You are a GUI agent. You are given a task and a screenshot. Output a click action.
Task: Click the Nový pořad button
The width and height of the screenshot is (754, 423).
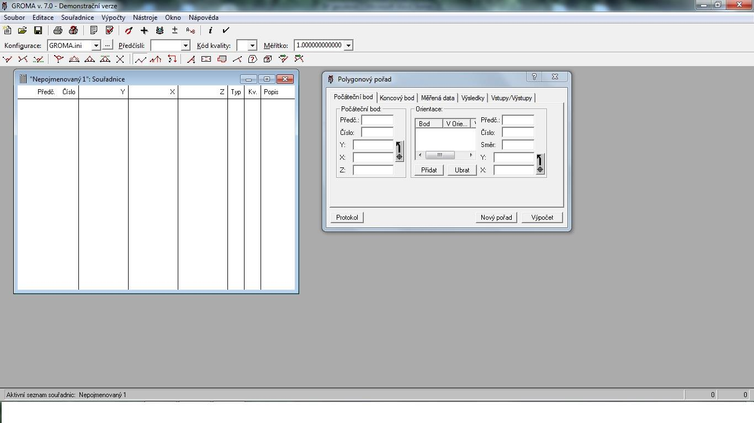coord(496,218)
